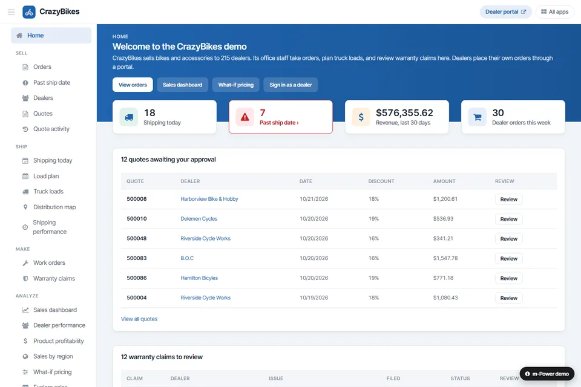Review quote 500010 from Delemen Cycles

(509, 220)
